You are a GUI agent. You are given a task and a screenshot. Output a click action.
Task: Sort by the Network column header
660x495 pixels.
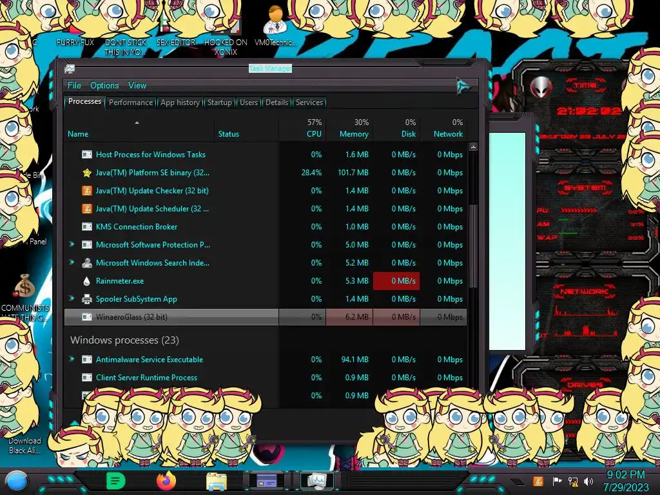pos(443,128)
